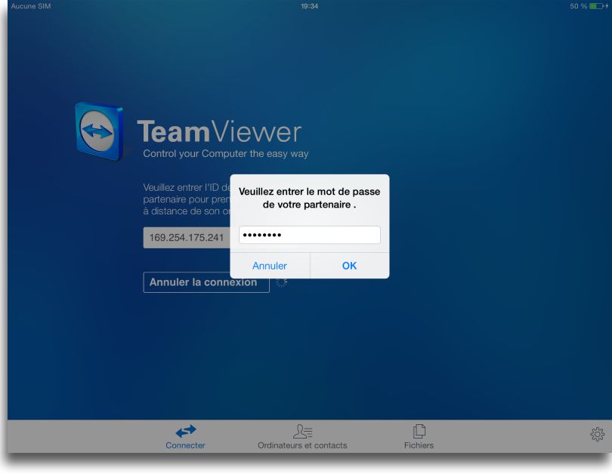
Task: Select the Ordinateurs et contacts tab label
Action: pyautogui.click(x=302, y=445)
